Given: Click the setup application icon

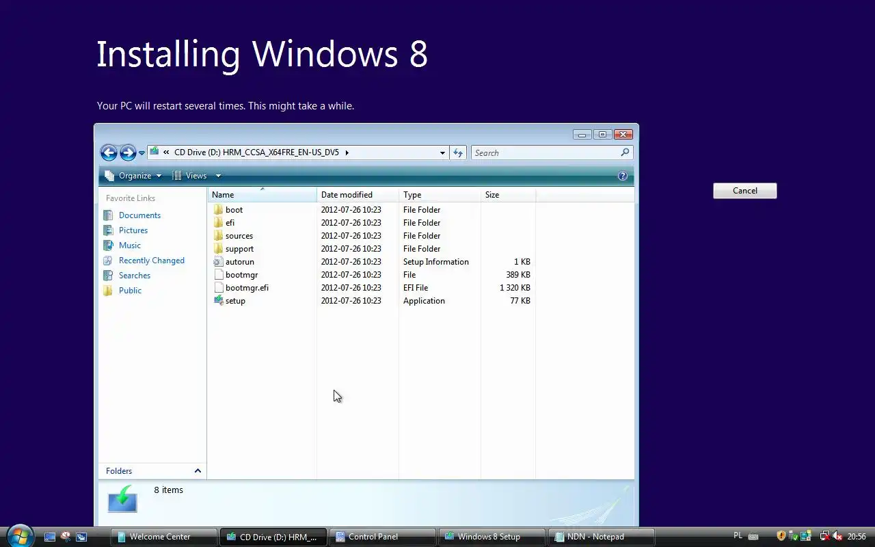Looking at the screenshot, I should tap(218, 301).
